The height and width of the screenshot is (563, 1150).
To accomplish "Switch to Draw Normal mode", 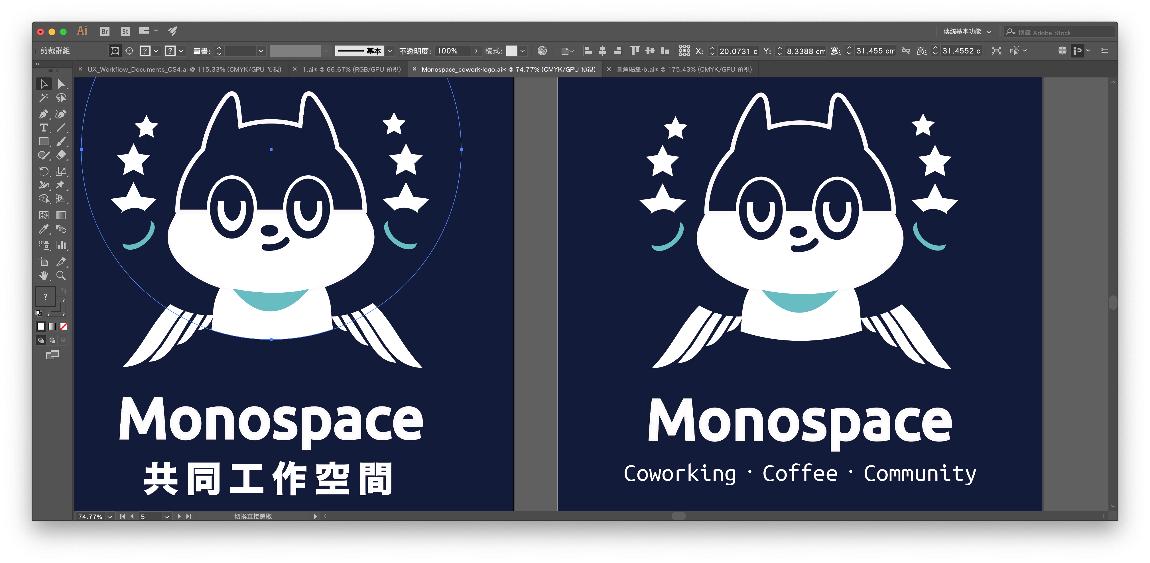I will point(41,341).
